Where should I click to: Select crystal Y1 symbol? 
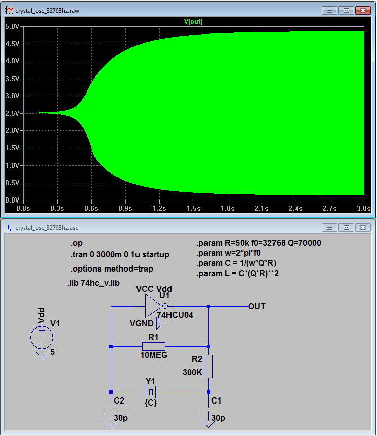coord(151,392)
